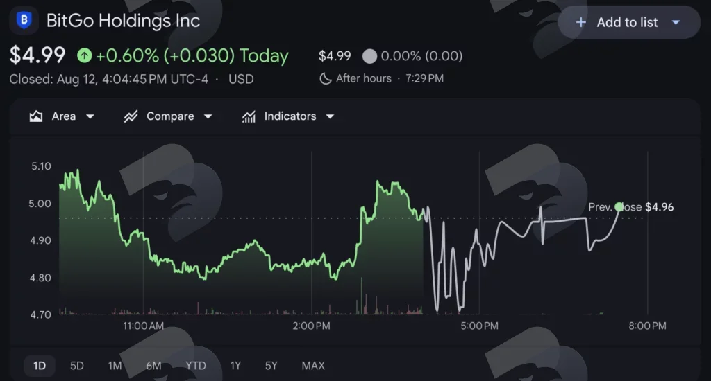
Task: Click the Add to list button
Action: (x=629, y=22)
